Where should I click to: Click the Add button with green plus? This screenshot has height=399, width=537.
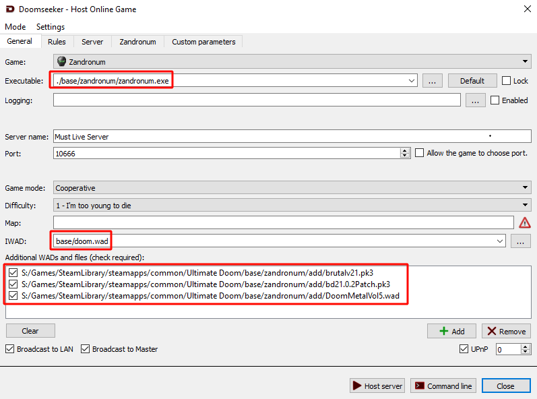(x=451, y=331)
